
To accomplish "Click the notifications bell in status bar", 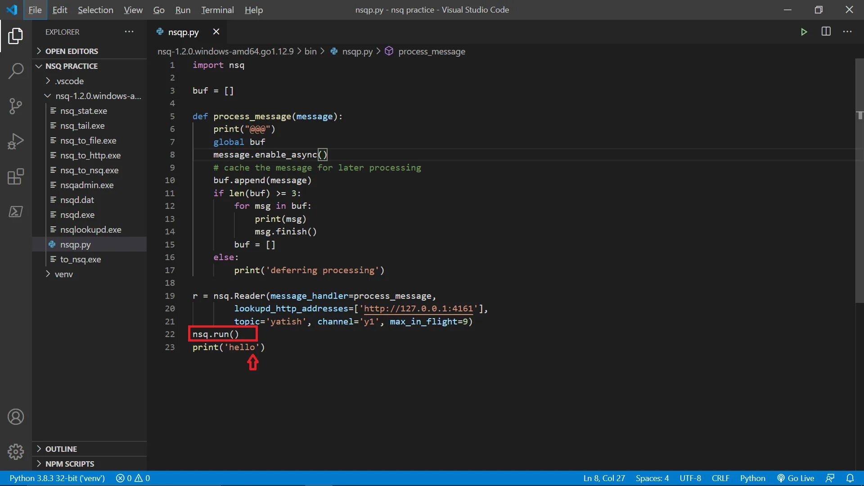I will point(850,478).
